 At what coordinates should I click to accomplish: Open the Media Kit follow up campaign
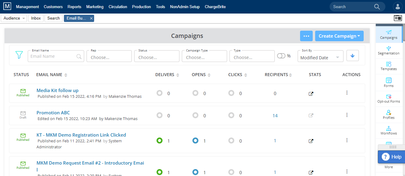point(58,91)
